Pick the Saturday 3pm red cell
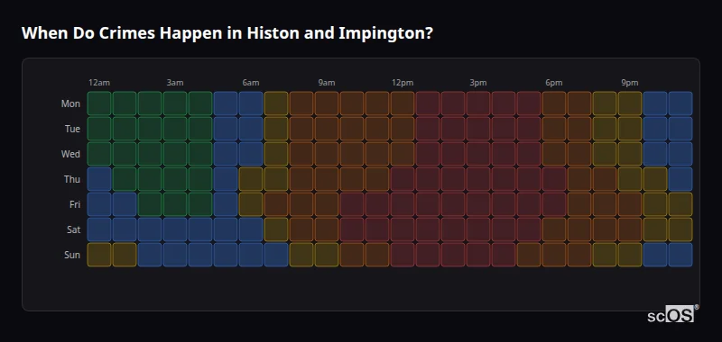Viewport: 722px width, 342px height. point(478,229)
